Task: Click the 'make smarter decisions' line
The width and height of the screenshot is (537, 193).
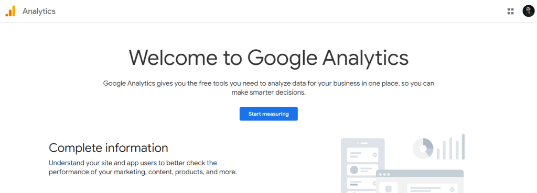Action: 268,93
